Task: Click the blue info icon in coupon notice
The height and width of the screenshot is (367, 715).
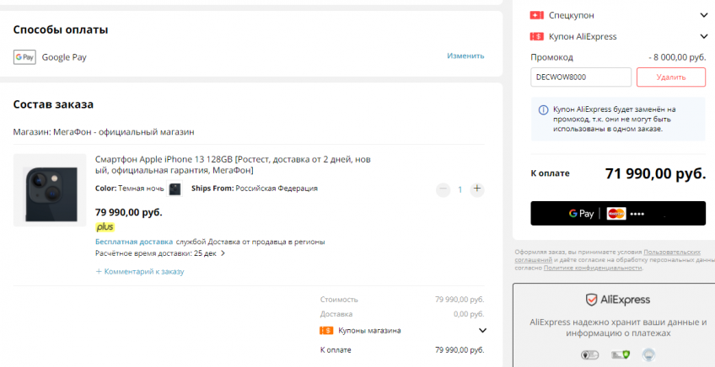Action: [x=543, y=109]
